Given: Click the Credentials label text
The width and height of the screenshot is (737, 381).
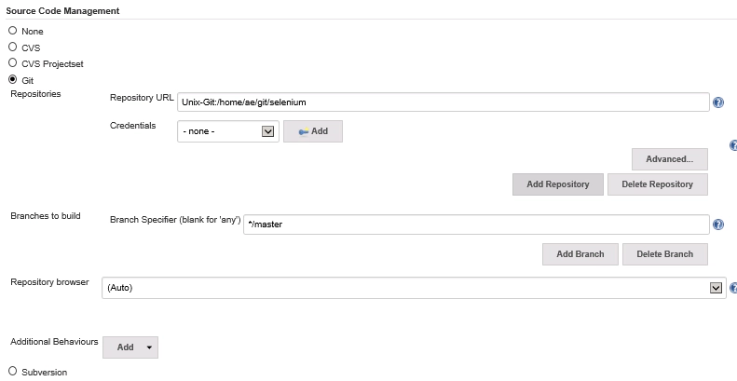Looking at the screenshot, I should coord(132,126).
